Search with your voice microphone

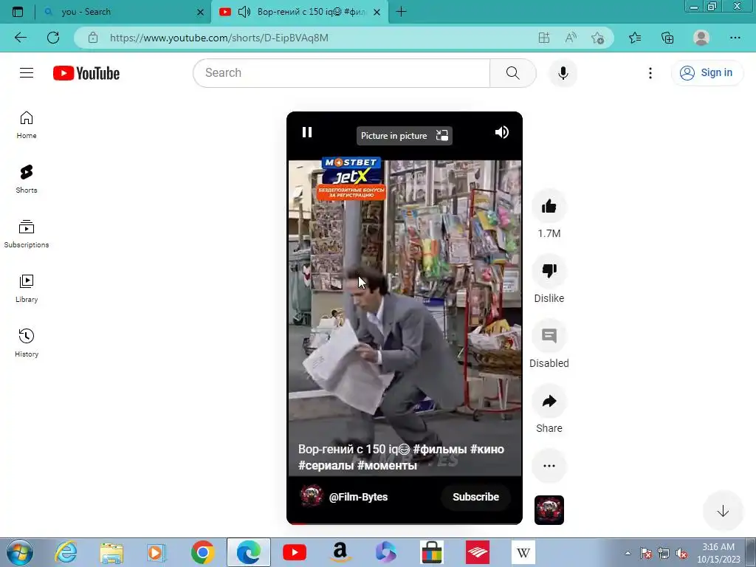point(563,73)
